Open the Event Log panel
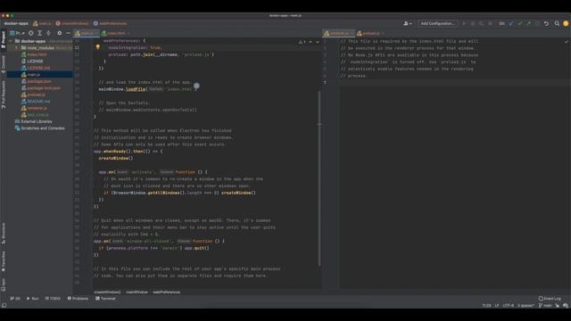571x321 pixels. pyautogui.click(x=550, y=299)
